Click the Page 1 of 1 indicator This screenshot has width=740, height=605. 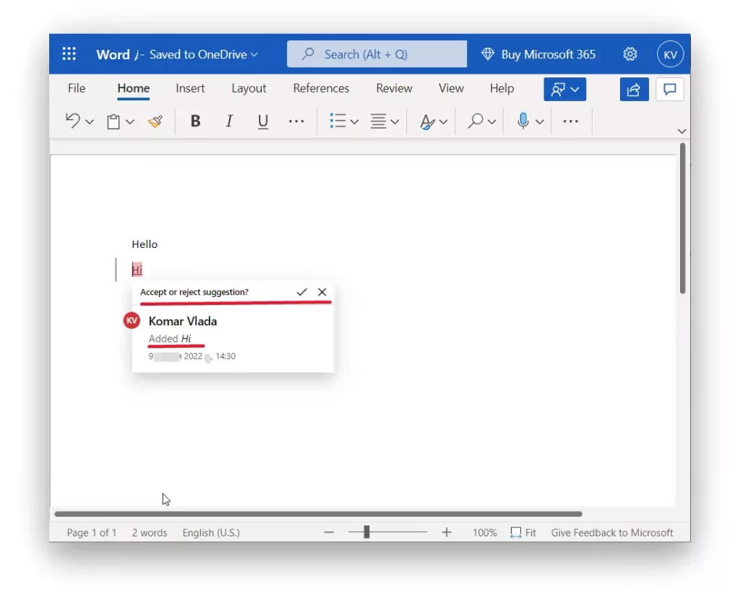[92, 533]
